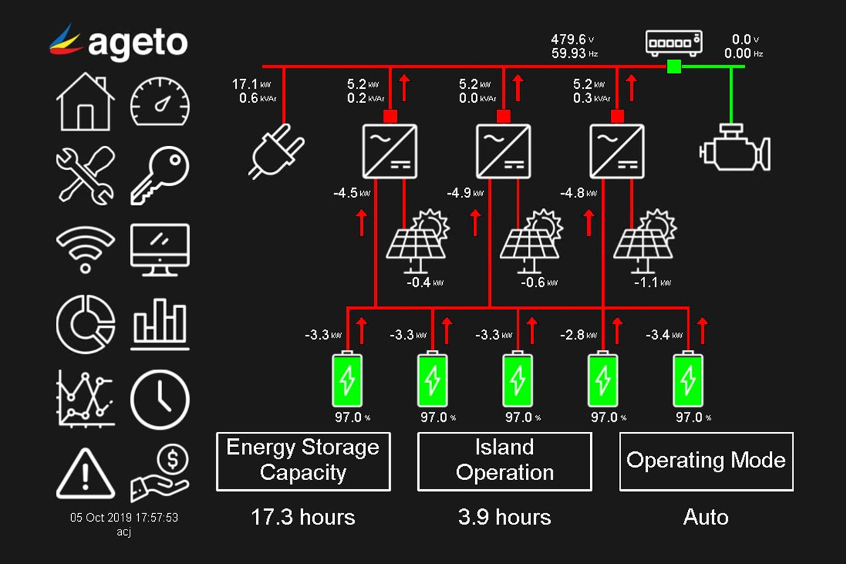Open the hand with dollar savings icon
Image resolution: width=846 pixels, height=564 pixels.
(x=160, y=473)
